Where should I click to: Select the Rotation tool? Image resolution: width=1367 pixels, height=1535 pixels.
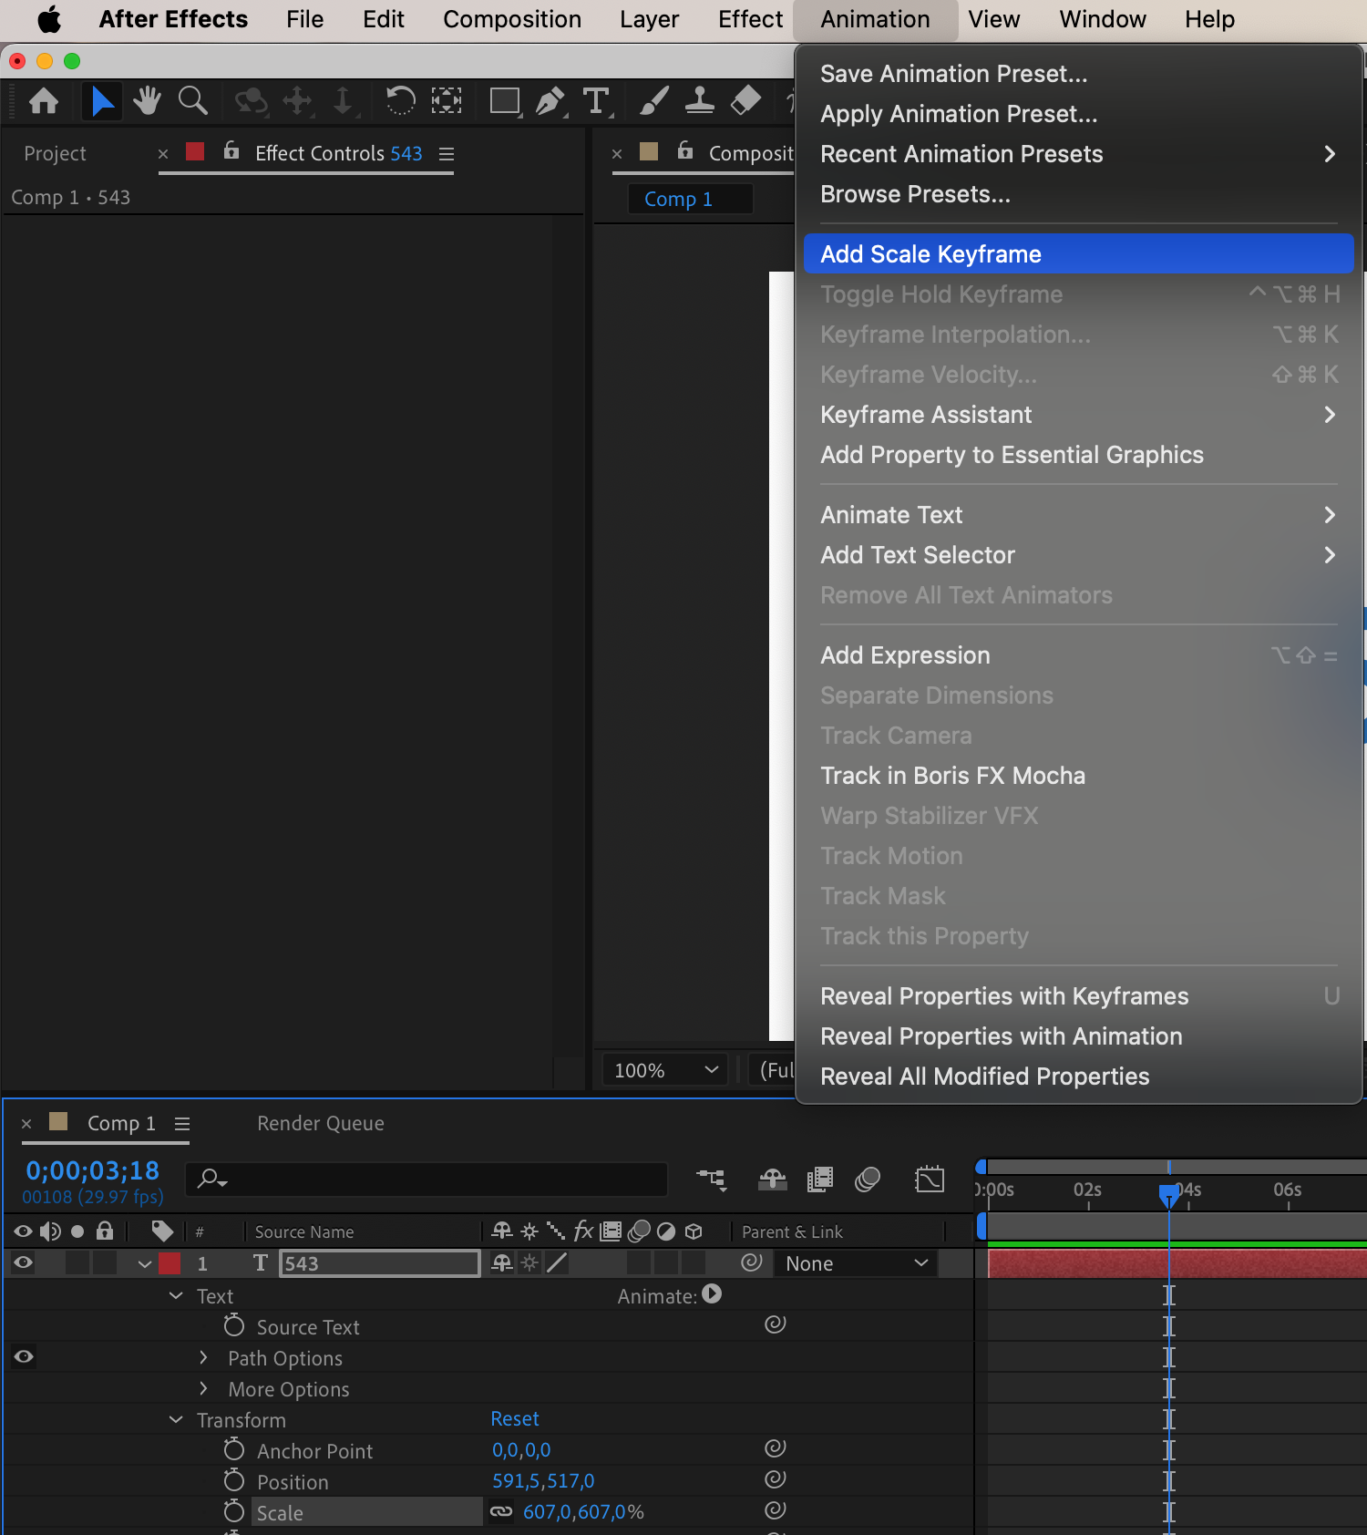pyautogui.click(x=399, y=100)
